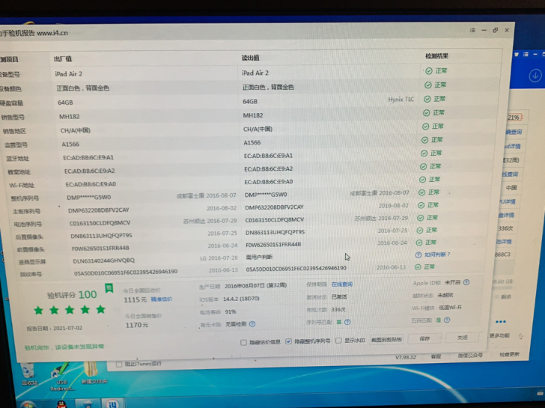Screen dimensions: 545x408
Task: Tick the 阻止iTunes运行 checkbox
Action: point(119,364)
